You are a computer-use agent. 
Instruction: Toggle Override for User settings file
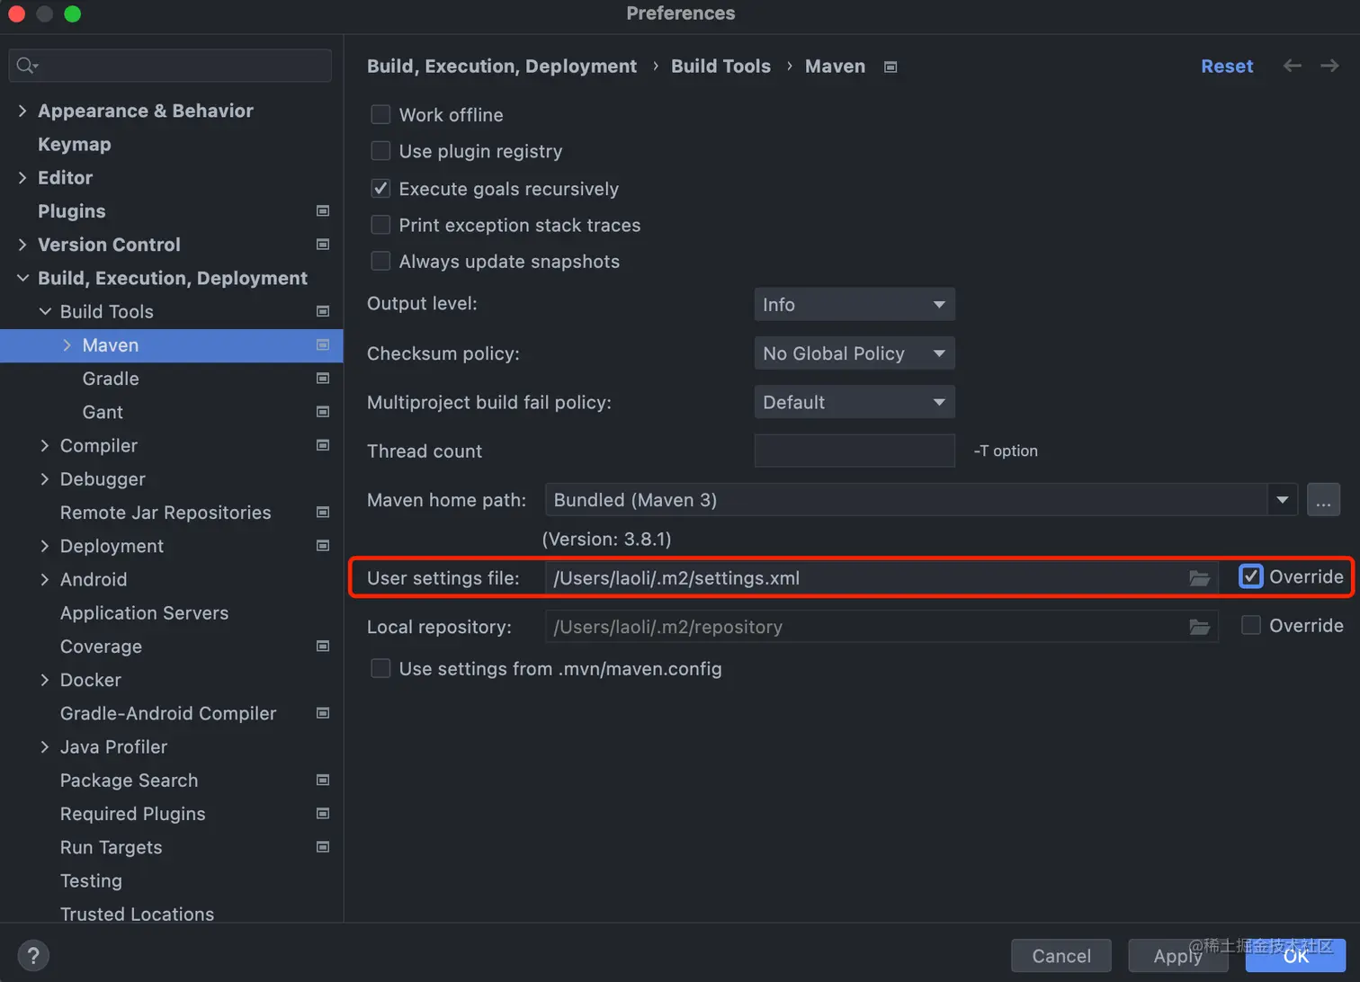(x=1250, y=576)
